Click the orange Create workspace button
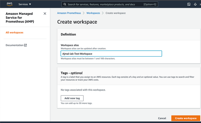201x123 pixels. point(186,118)
